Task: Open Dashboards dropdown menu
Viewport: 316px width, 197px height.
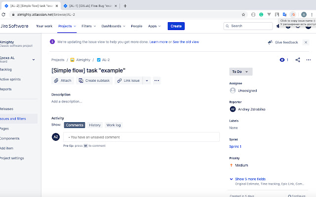Action: (x=113, y=26)
